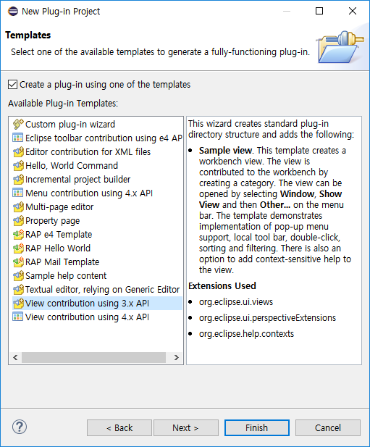This screenshot has height=447, width=370.
Task: Click the Eclipse toolbar contribution e4 icon
Action: [x=18, y=138]
